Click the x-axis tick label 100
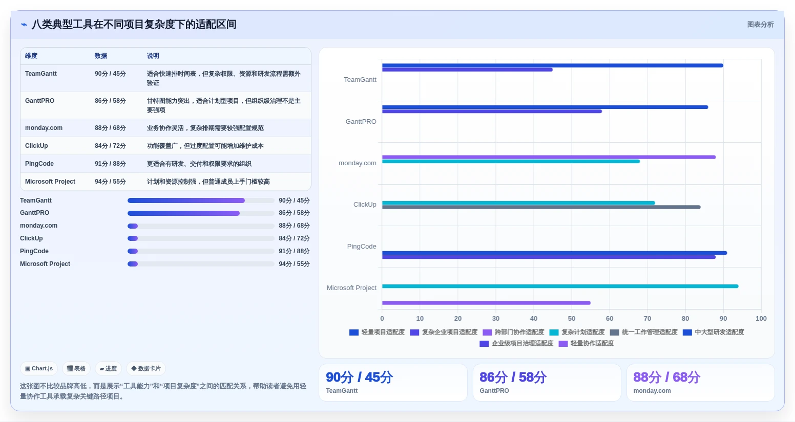Screen dimensions: 795x422 tap(761, 318)
